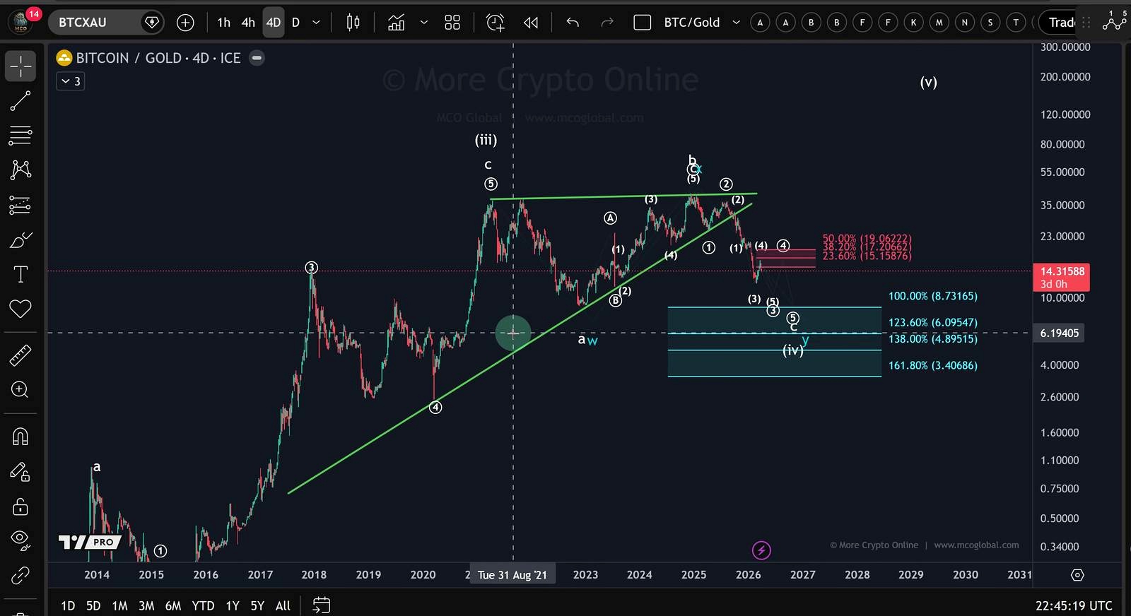Open the MCO profile avatar menu
This screenshot has width=1131, height=616.
point(21,21)
